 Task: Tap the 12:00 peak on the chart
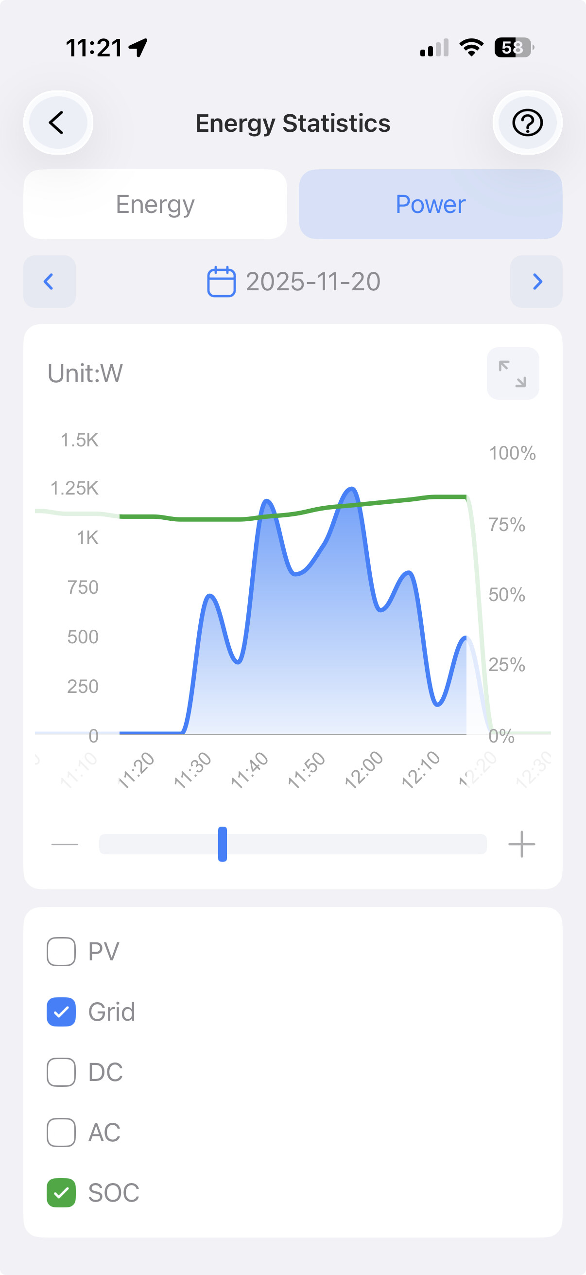click(352, 490)
